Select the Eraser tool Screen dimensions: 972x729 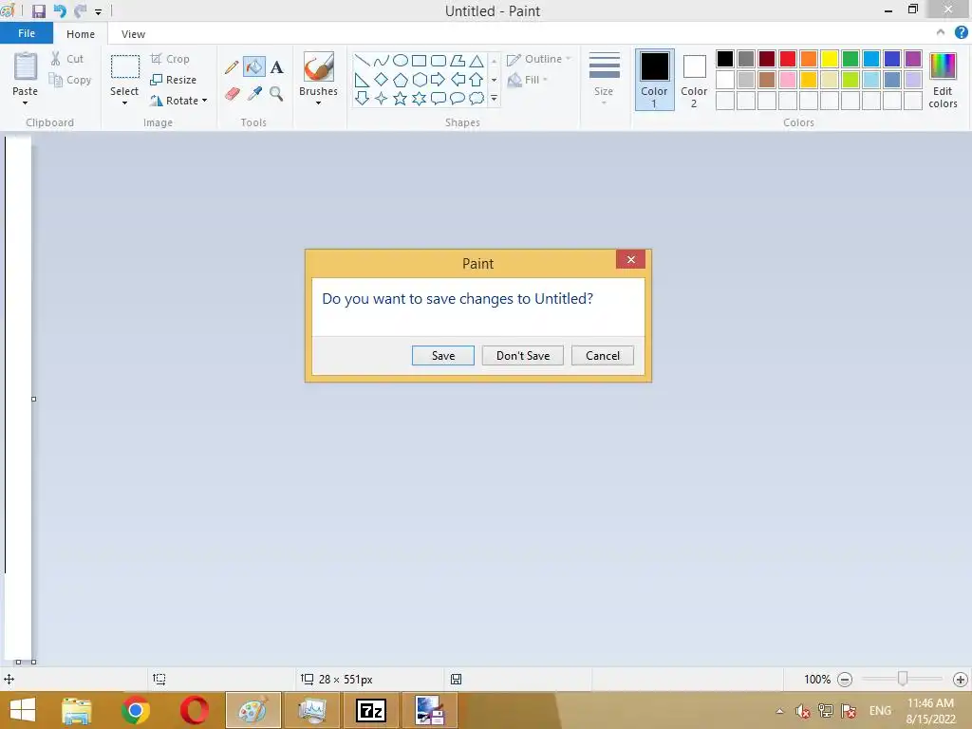[232, 94]
